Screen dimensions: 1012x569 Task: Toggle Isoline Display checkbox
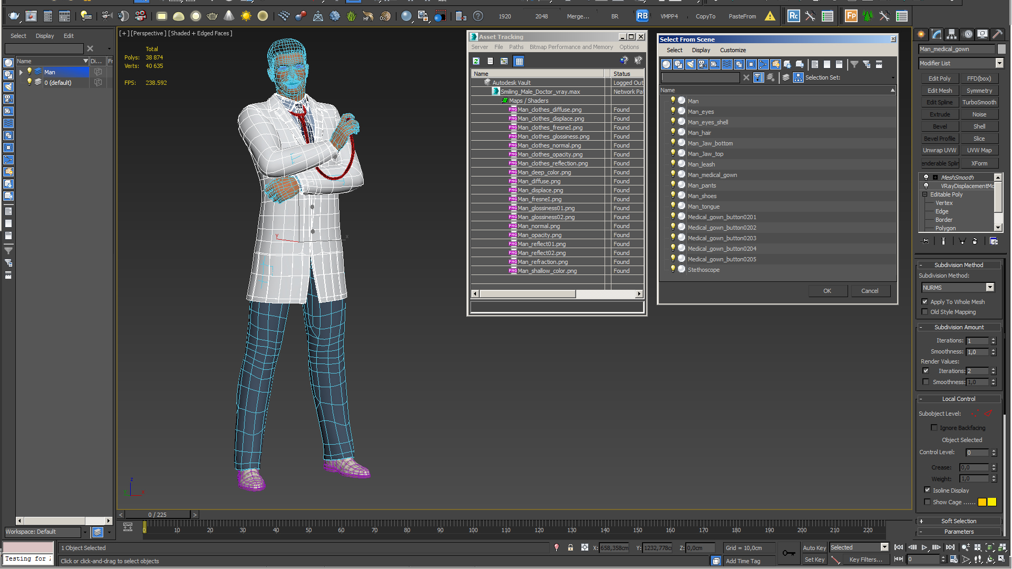tap(927, 490)
